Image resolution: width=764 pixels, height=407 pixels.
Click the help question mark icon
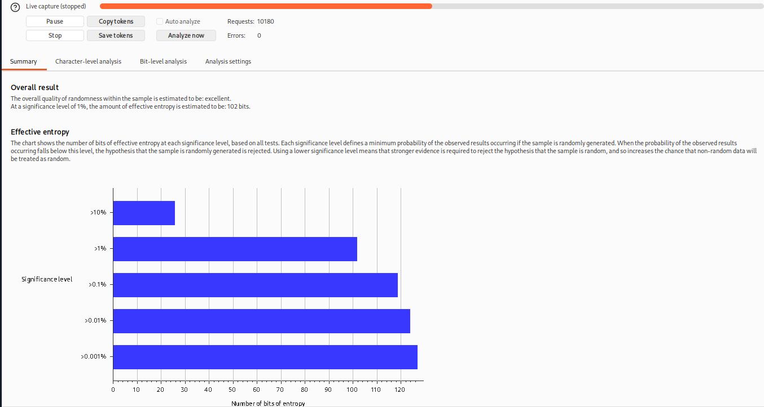pyautogui.click(x=16, y=7)
